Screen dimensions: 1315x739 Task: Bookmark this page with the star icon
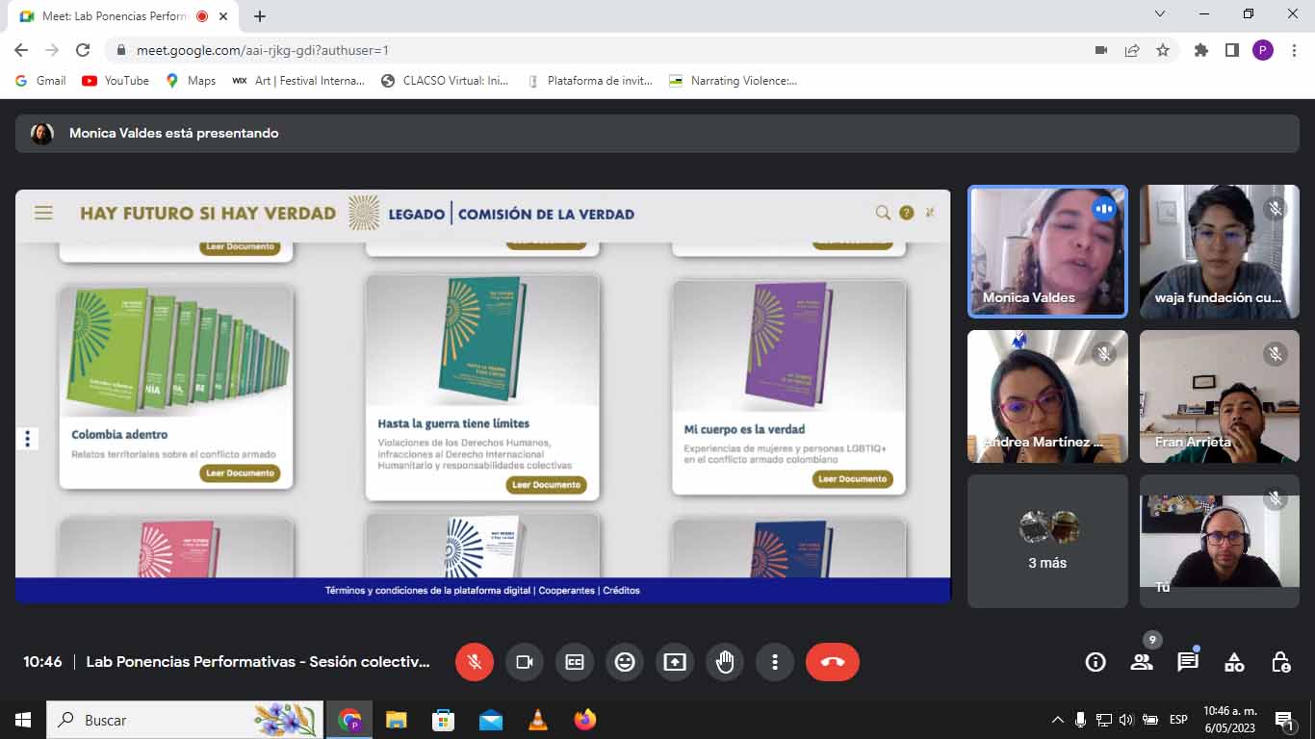(x=1163, y=50)
